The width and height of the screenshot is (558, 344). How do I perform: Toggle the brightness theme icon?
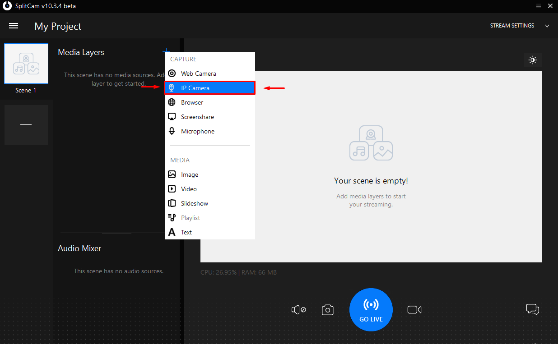533,60
